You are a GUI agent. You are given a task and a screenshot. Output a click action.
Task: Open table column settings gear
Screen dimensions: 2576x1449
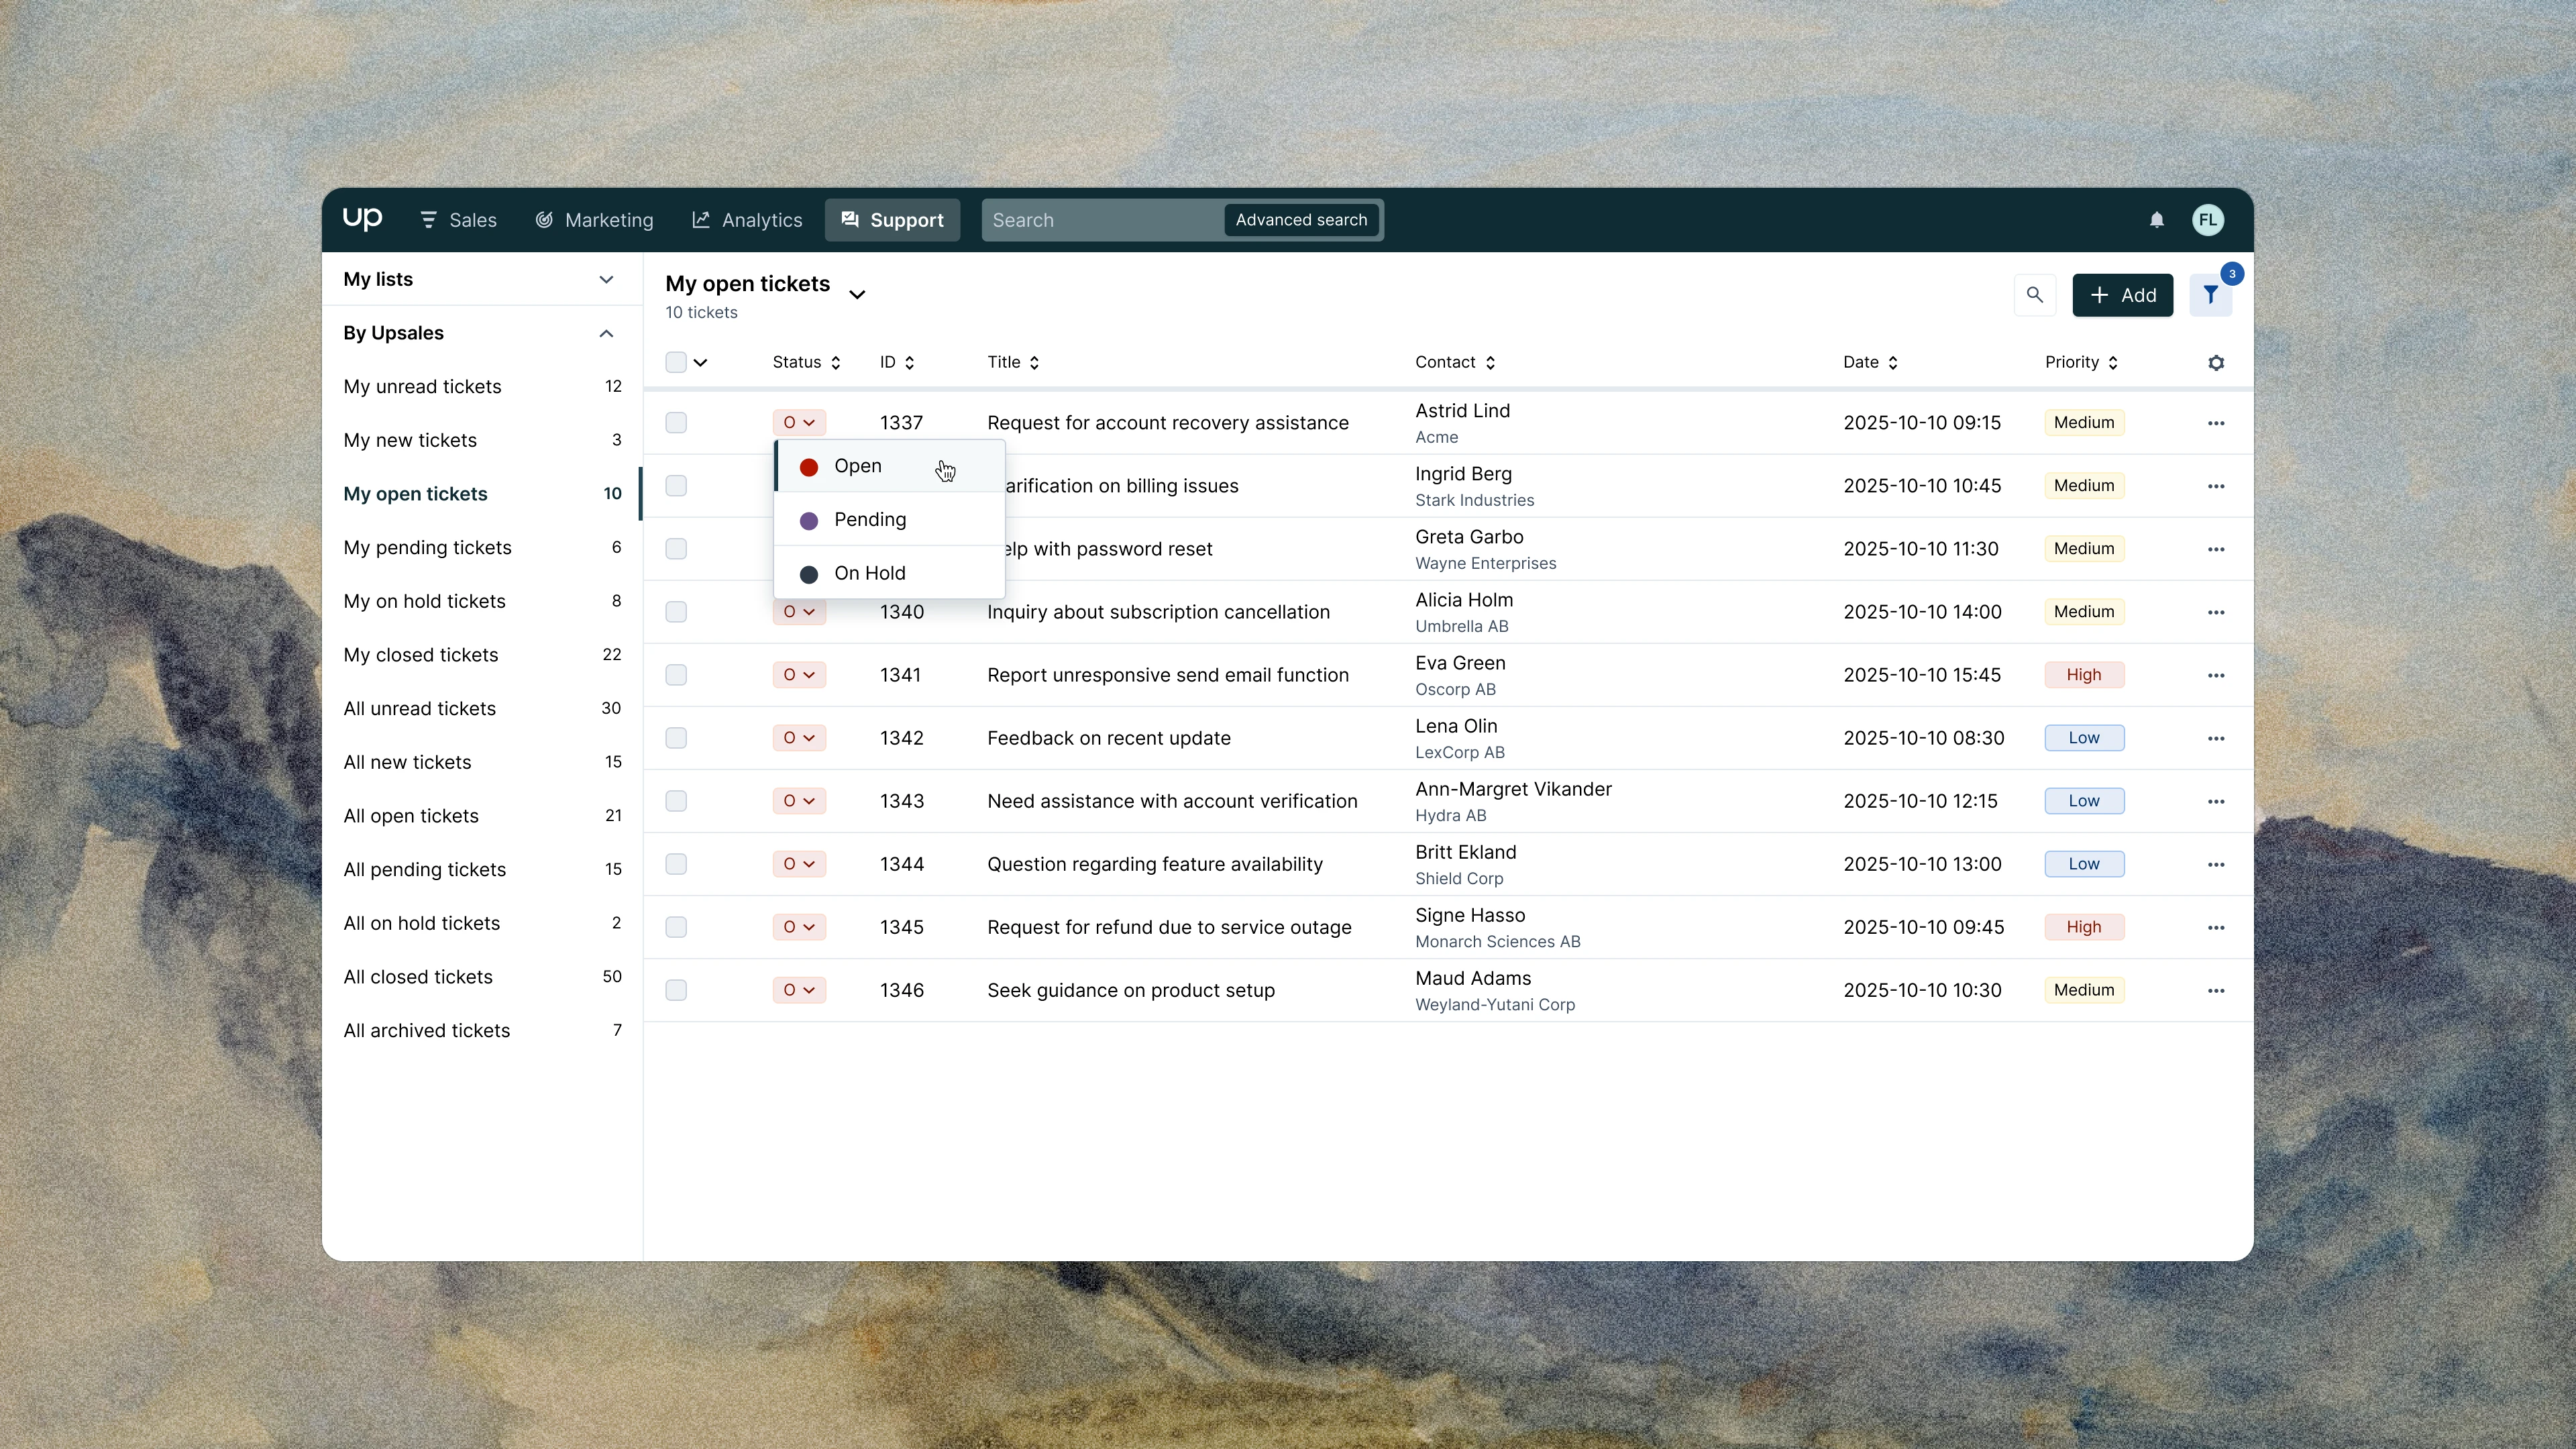click(2216, 363)
